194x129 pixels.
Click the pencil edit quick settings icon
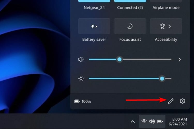pyautogui.click(x=171, y=101)
